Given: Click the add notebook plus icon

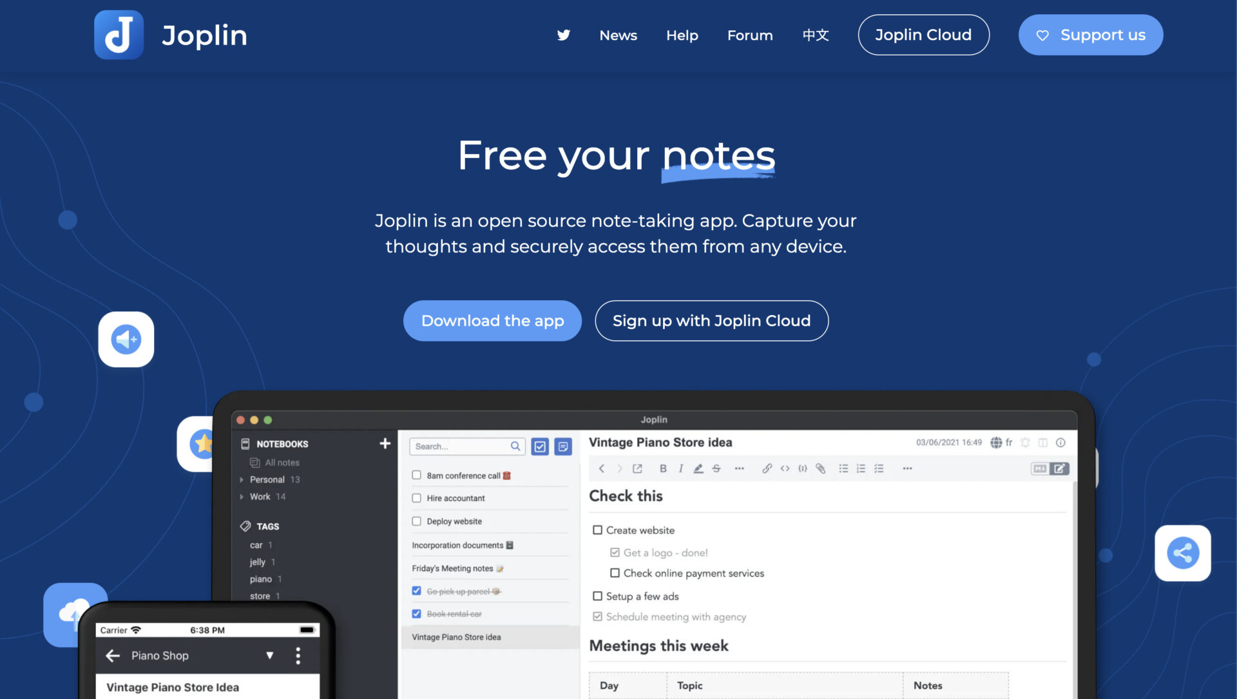Looking at the screenshot, I should point(385,443).
